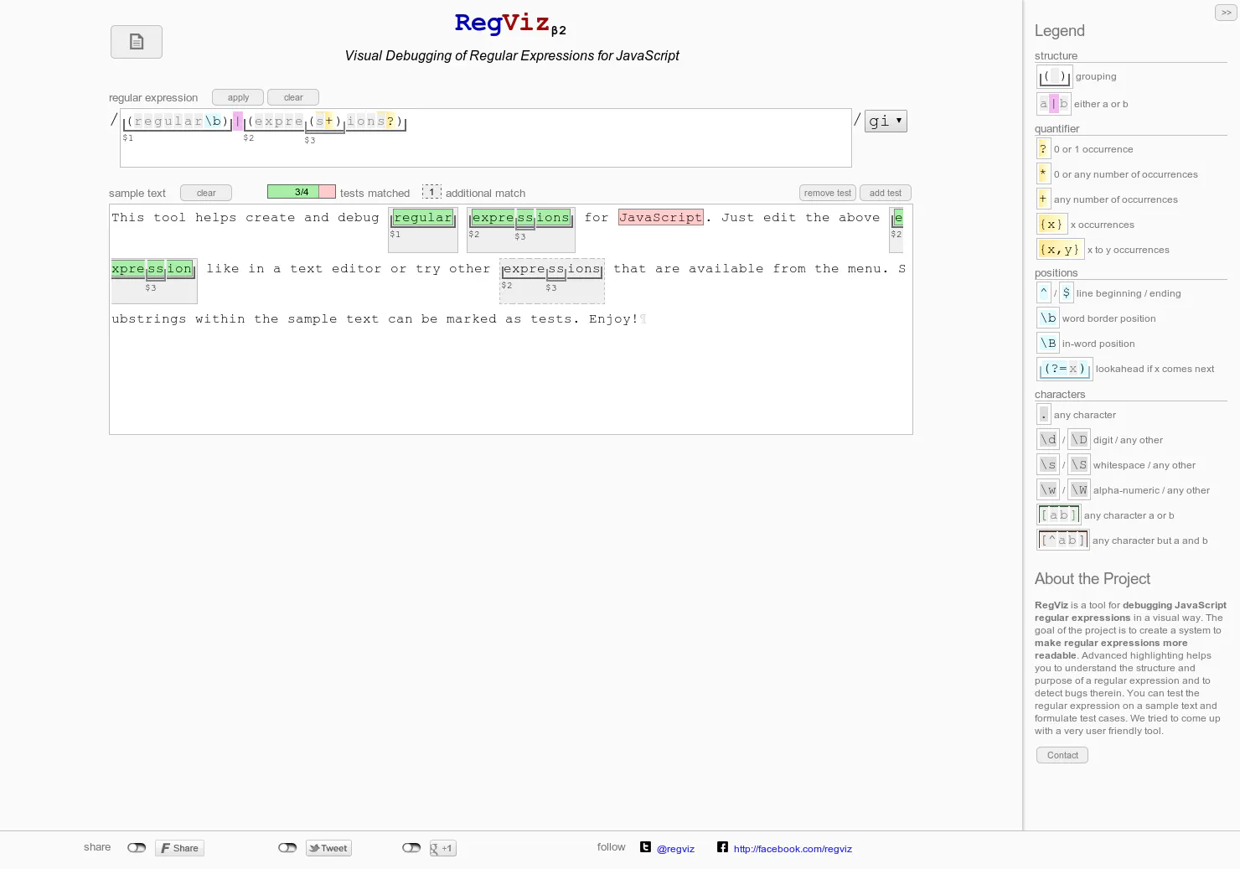Click the '(s+)' group in the regex
This screenshot has width=1240, height=869.
pyautogui.click(x=325, y=122)
